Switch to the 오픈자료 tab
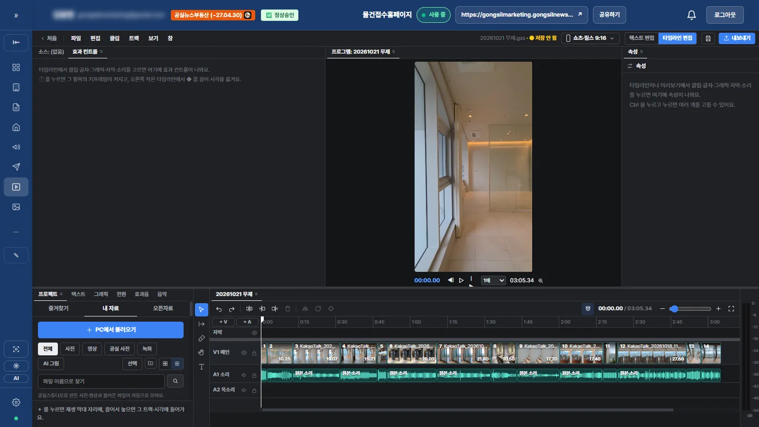 (163, 308)
